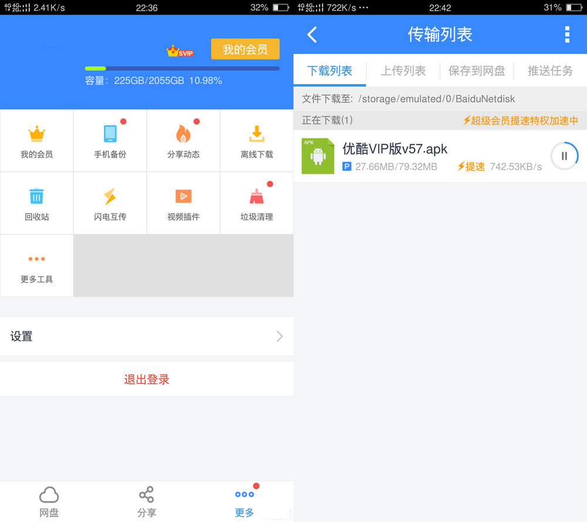Switch to the 分享 bottom tab
The height and width of the screenshot is (522, 587).
pos(147,502)
